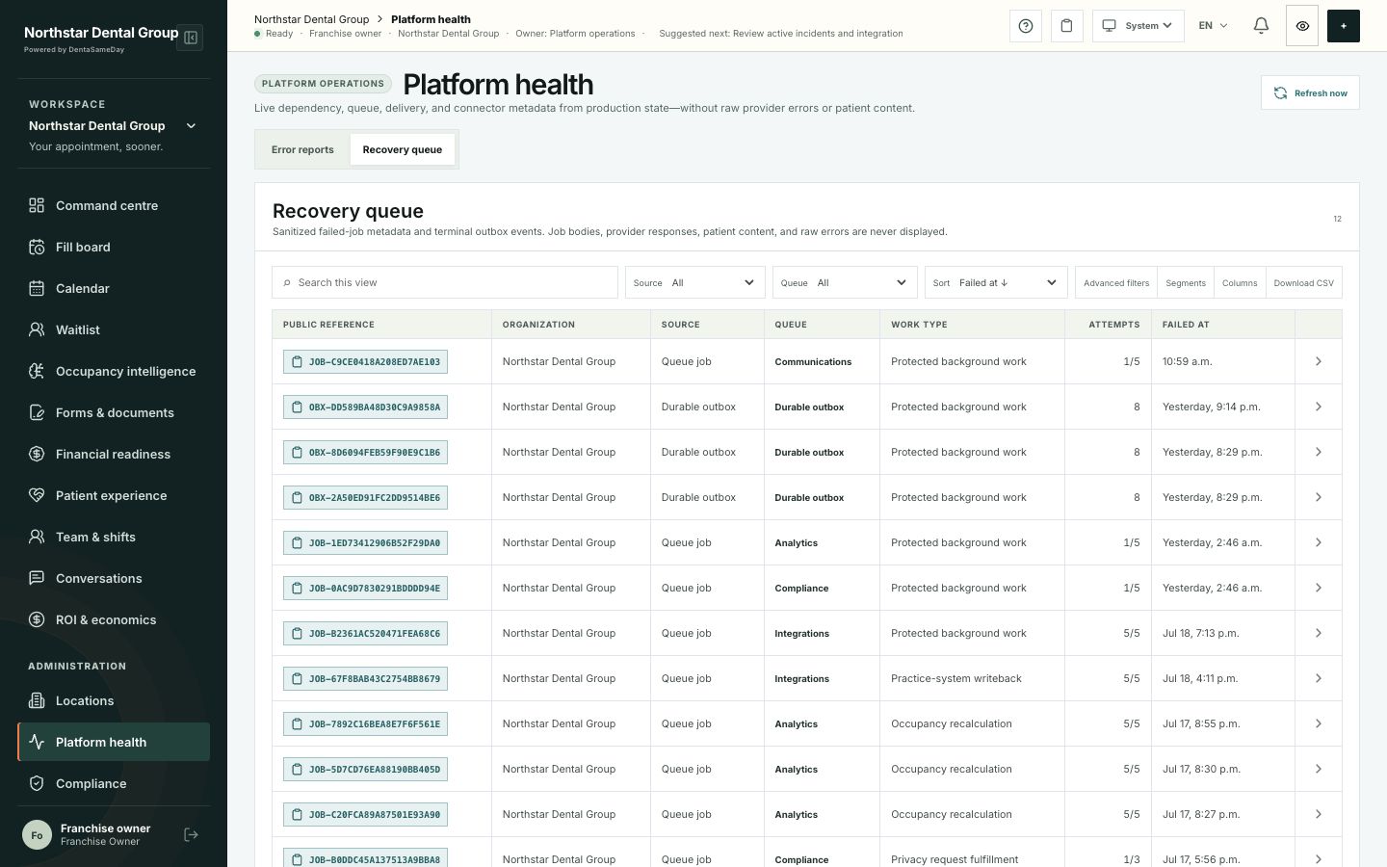Expand row failed at 10:59 a.m.
1387x867 pixels.
[1319, 362]
